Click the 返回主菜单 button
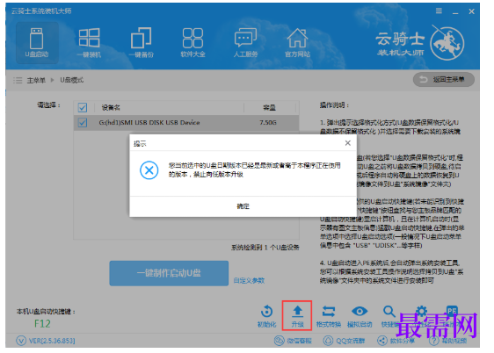Image resolution: width=494 pixels, height=353 pixels. pyautogui.click(x=444, y=80)
